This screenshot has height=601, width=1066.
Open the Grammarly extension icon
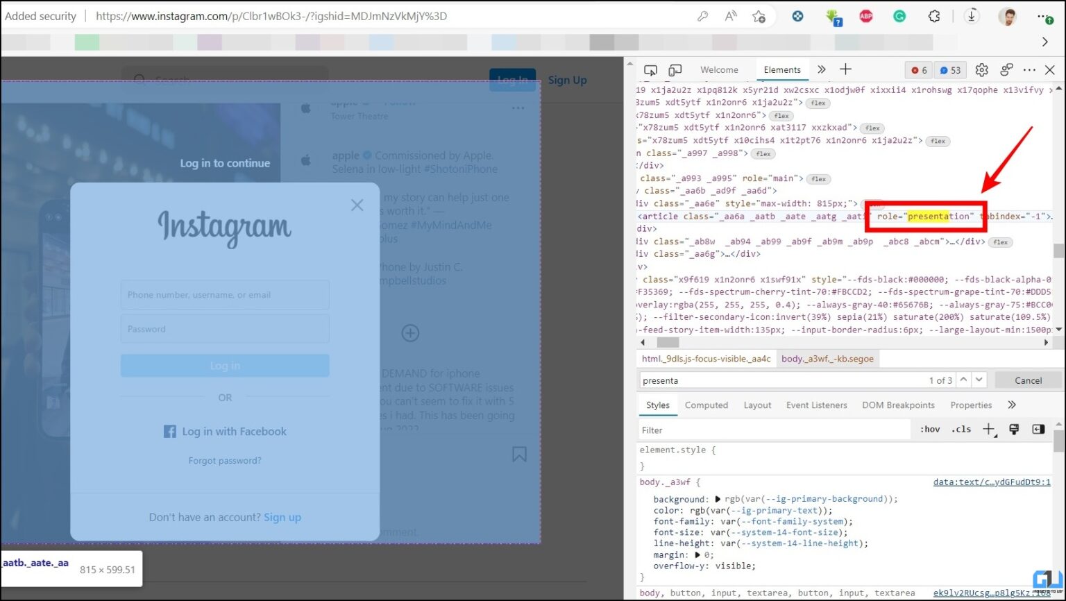899,17
